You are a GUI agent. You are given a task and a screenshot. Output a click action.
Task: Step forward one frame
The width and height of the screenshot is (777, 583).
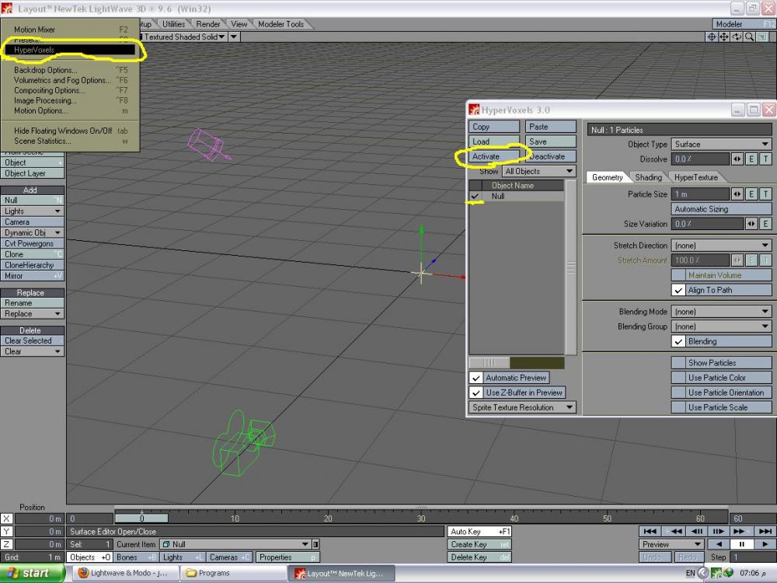tap(719, 531)
